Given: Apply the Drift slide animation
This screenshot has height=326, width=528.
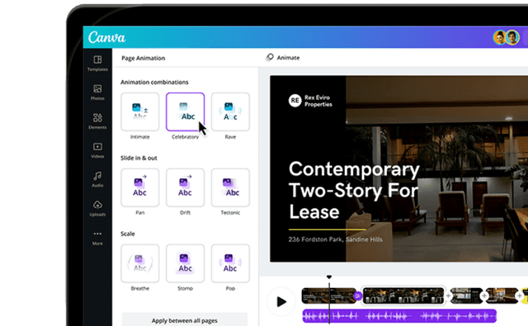Looking at the screenshot, I should coord(185,188).
